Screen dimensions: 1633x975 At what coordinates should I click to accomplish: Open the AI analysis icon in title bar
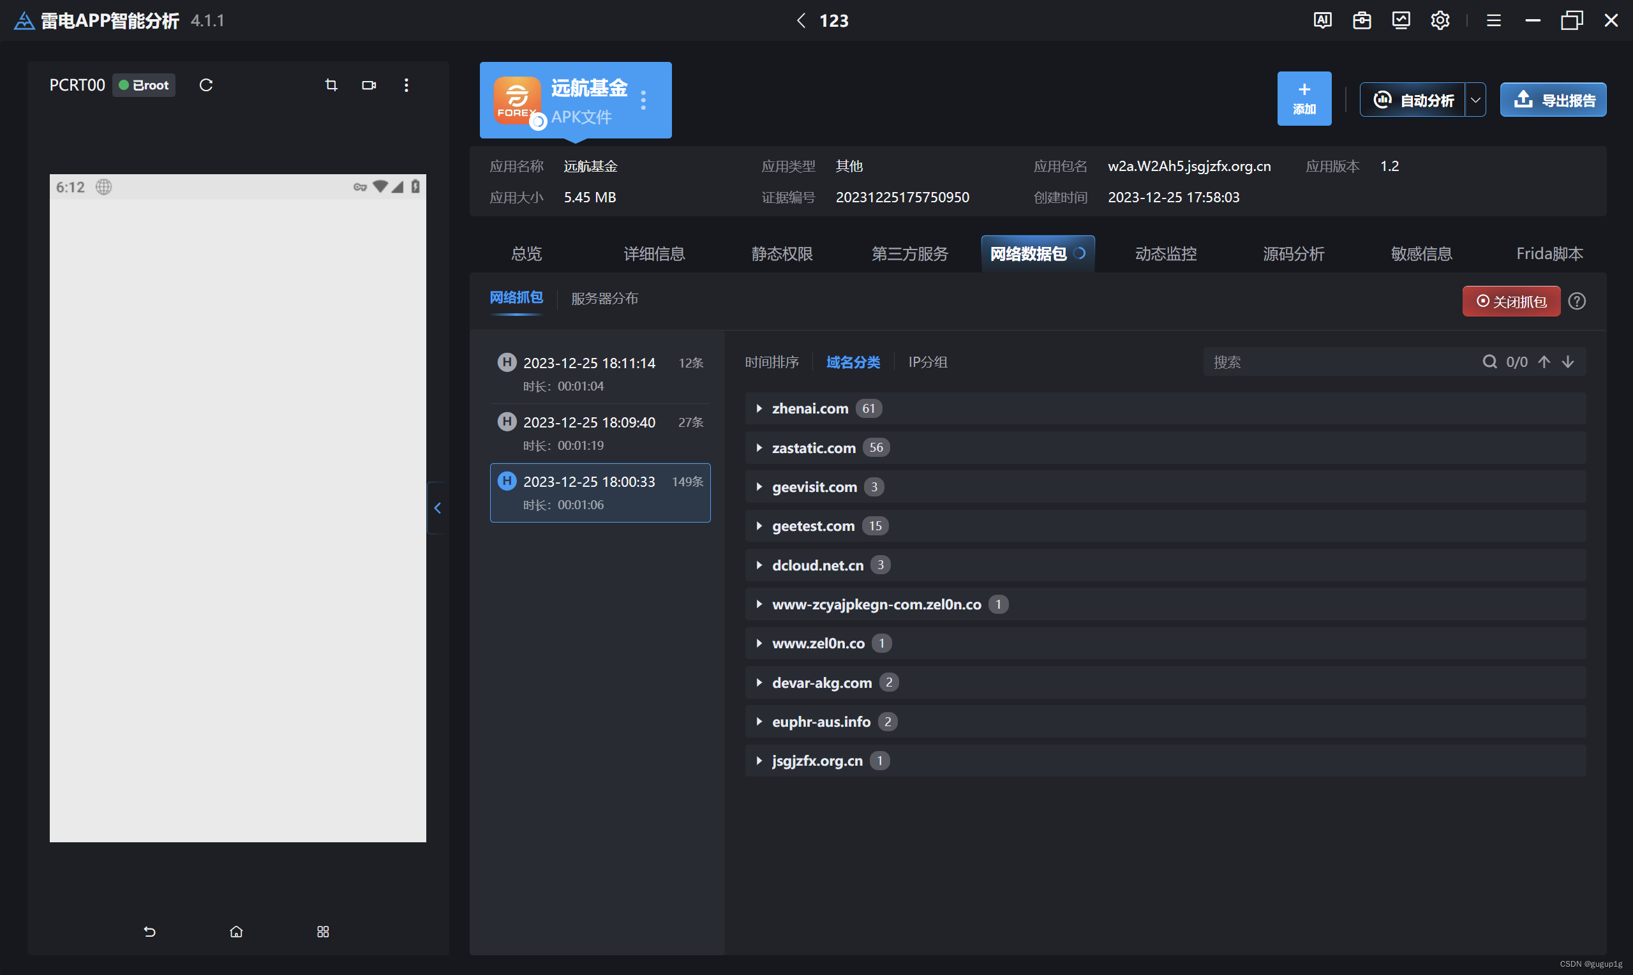(1322, 20)
